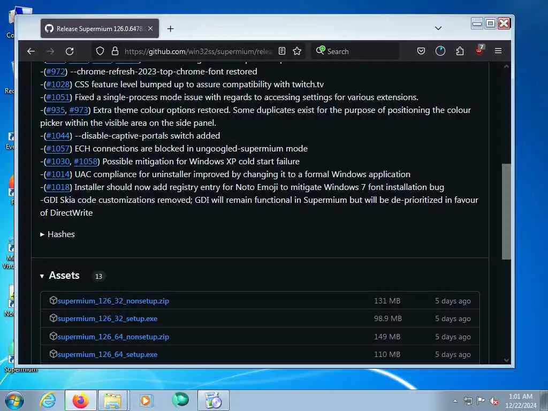
Task: Open issue #1058 link
Action: click(86, 162)
